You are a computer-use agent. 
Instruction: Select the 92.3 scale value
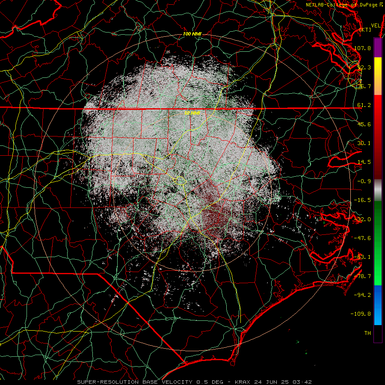click(364, 67)
